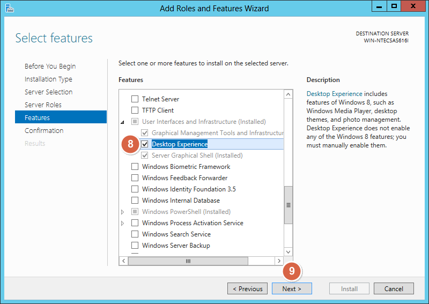Select the Telnet Server label

coord(160,99)
